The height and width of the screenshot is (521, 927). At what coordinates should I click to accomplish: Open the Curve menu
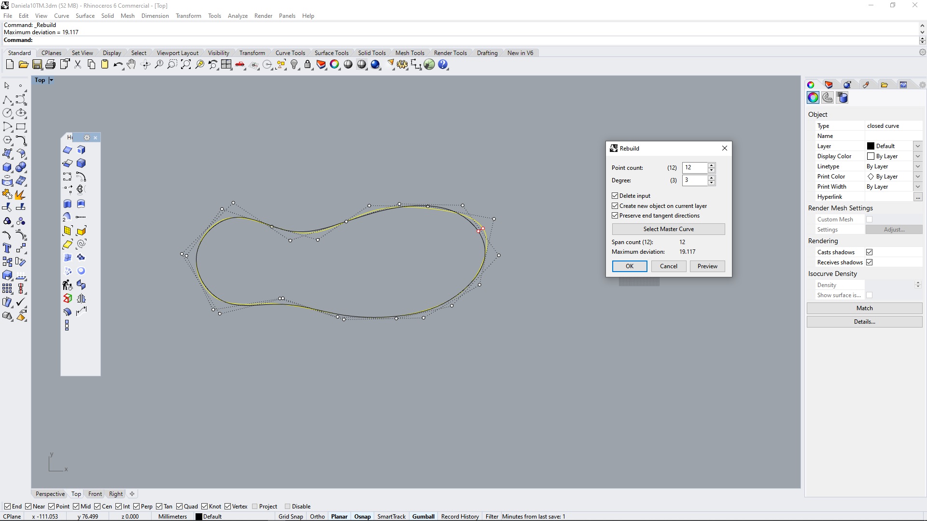pos(61,16)
